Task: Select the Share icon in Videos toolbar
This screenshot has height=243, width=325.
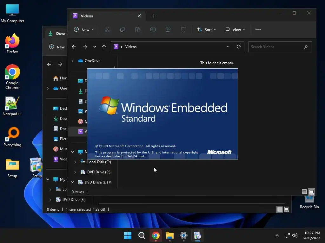Action: tap(168, 29)
